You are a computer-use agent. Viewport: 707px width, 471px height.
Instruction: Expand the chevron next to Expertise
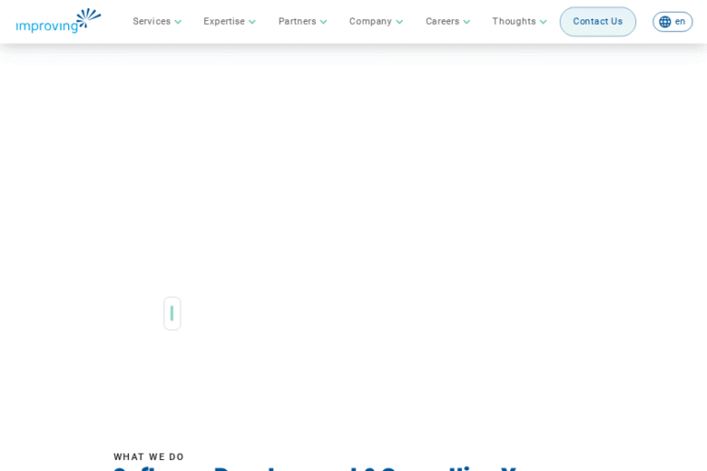click(x=252, y=22)
